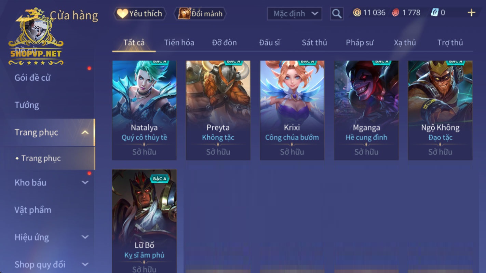Expand the Hiệu ứng sidebar section
This screenshot has width=486, height=273.
[x=85, y=237]
